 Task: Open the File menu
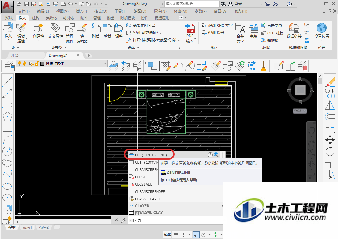(x=24, y=11)
